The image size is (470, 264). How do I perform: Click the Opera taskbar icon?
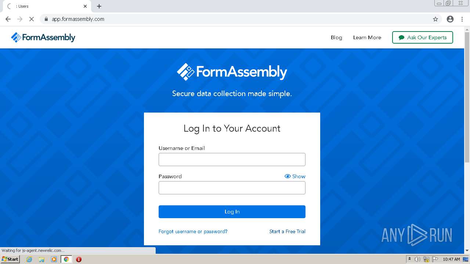79,259
